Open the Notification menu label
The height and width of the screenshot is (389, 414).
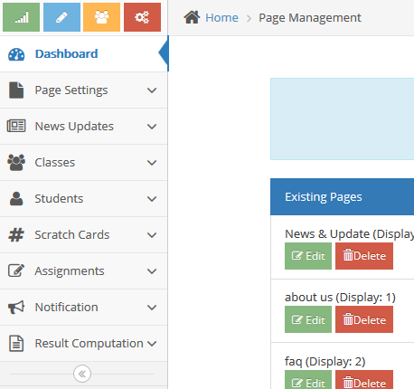(x=67, y=308)
